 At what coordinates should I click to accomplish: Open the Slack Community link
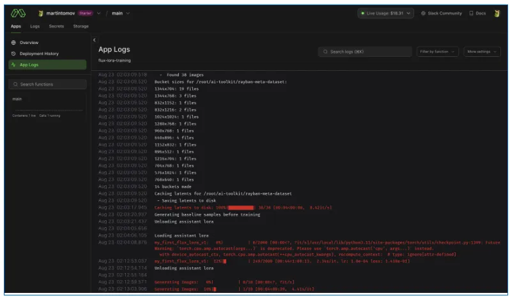click(442, 13)
